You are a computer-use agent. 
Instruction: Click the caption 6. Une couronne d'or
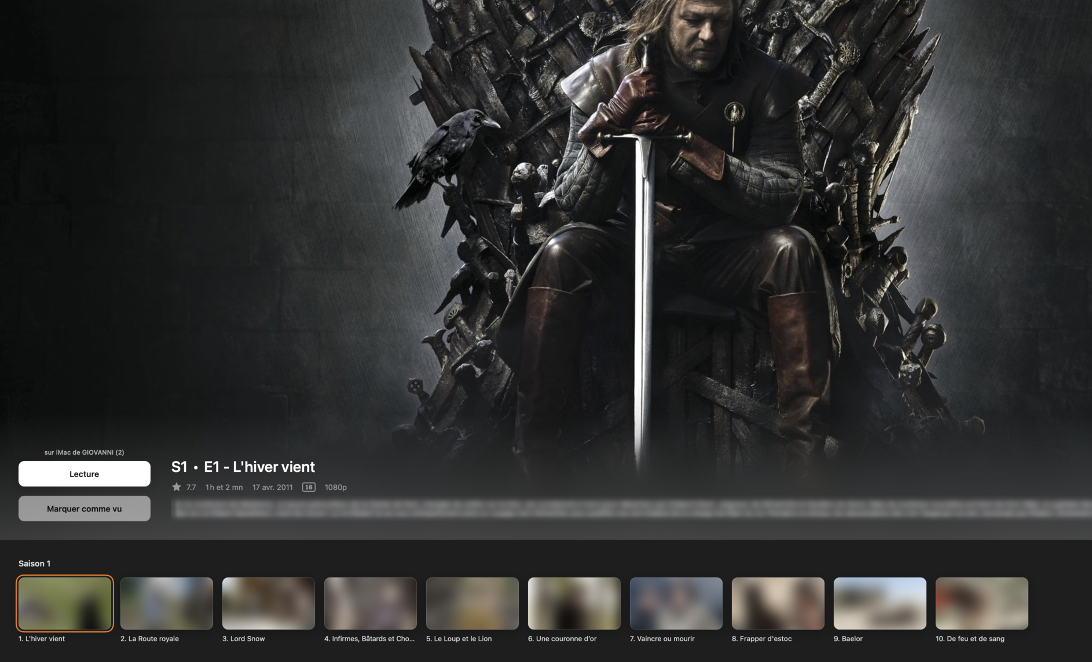562,639
